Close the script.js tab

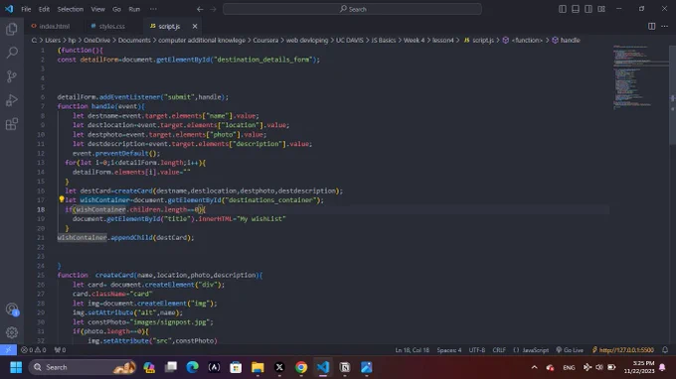(x=195, y=26)
